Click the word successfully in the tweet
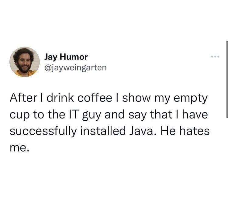 [x=43, y=132]
